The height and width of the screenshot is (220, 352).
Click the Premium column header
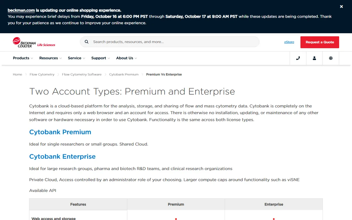pyautogui.click(x=176, y=204)
